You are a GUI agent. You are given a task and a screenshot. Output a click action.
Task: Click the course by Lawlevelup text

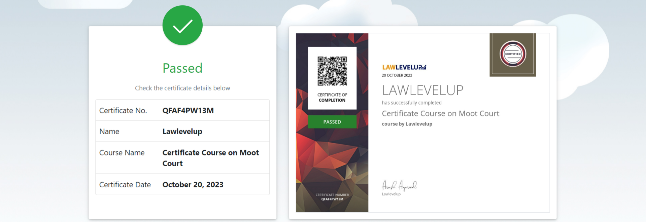407,124
